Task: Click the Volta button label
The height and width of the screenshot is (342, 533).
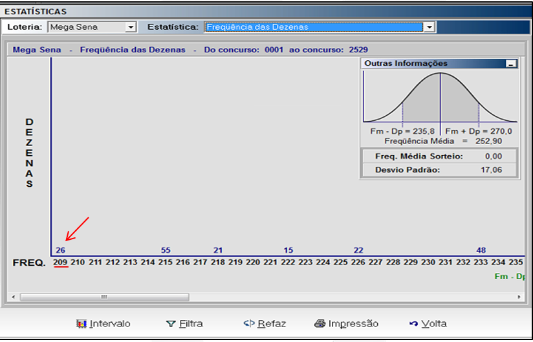Action: (434, 324)
